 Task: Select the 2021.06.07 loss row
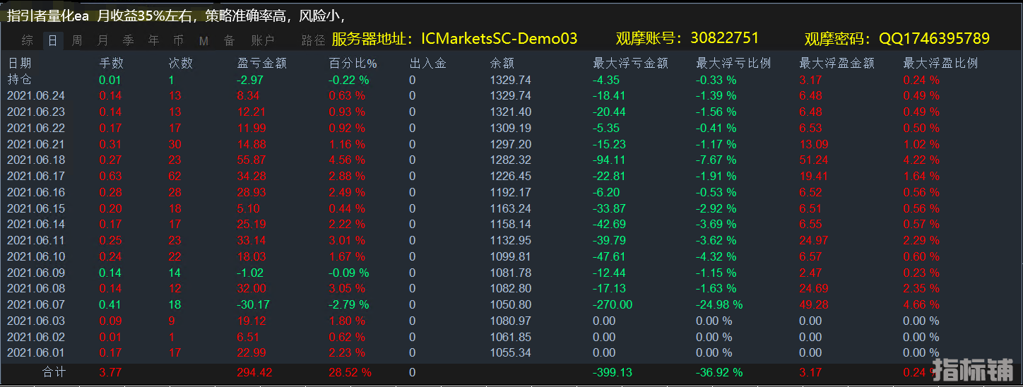[x=36, y=305]
